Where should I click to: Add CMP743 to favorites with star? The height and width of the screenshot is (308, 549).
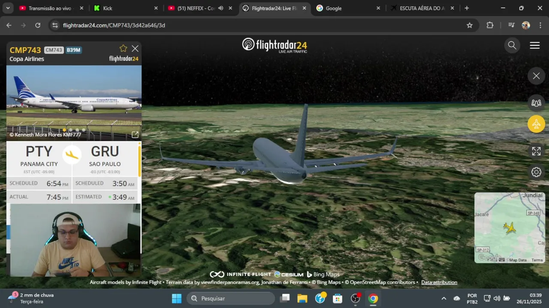click(x=123, y=48)
